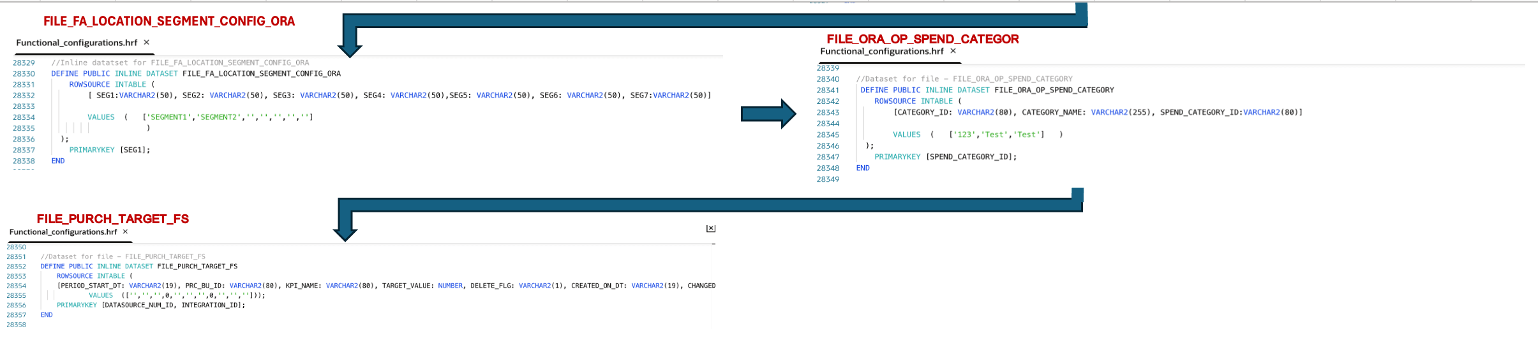Click line number 28352 in the gutter
The image size is (1538, 338).
coord(17,267)
